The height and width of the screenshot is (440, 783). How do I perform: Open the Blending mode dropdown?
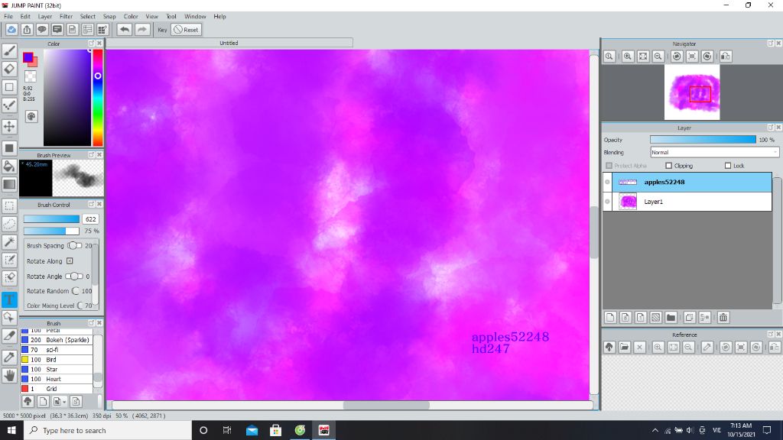[x=714, y=152]
